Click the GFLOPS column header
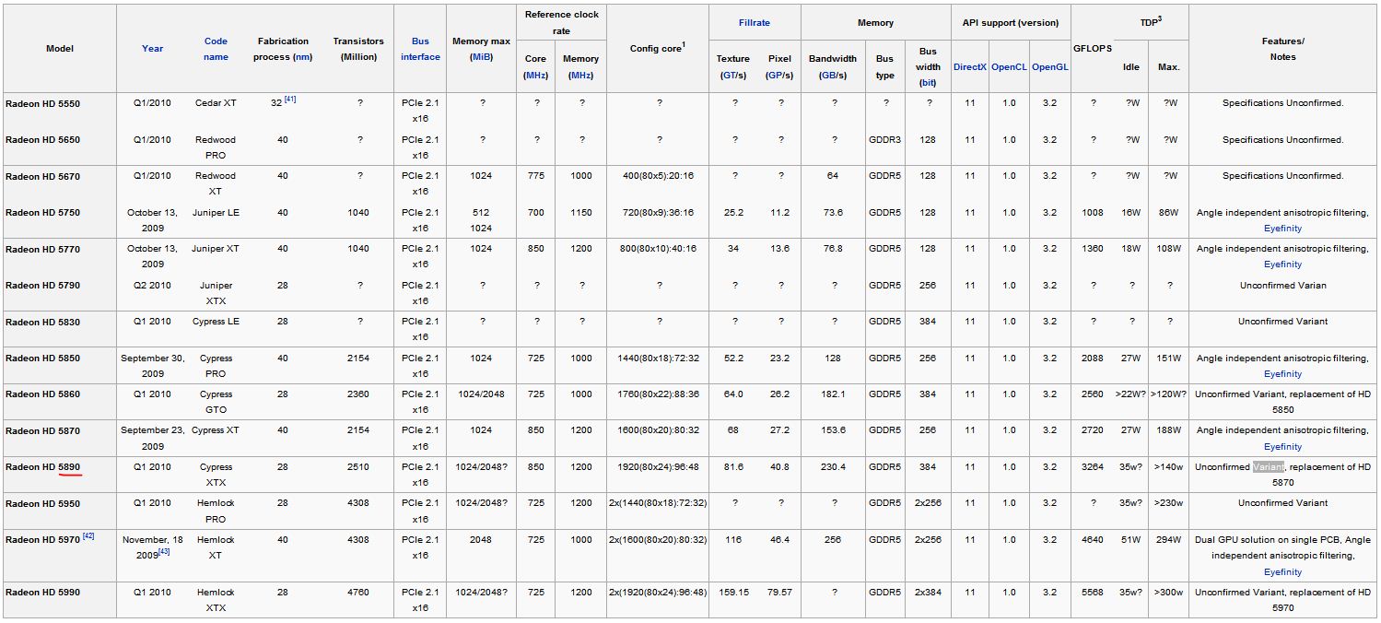Screen dimensions: 1381x623 point(1094,49)
